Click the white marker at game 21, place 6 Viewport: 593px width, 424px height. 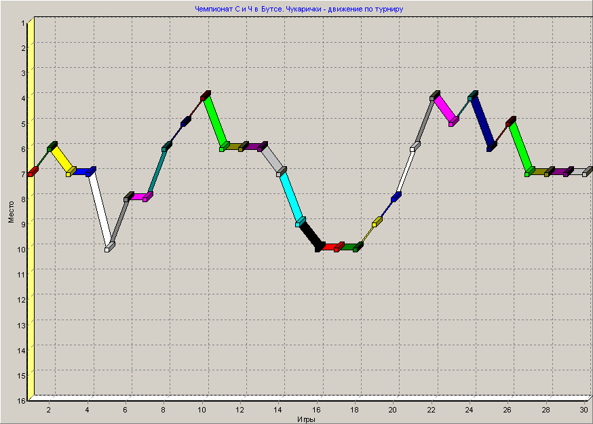click(x=415, y=147)
